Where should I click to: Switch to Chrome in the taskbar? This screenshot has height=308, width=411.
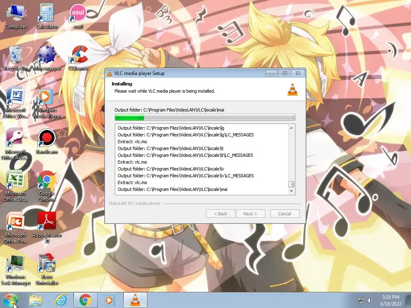point(85,300)
